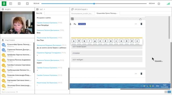Click the avatar icon of Гагарина Полина Андреевна

click(x=3, y=60)
